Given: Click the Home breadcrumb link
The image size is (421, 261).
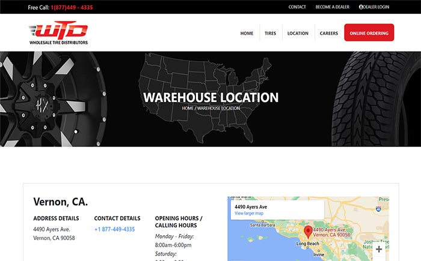Looking at the screenshot, I should point(188,108).
